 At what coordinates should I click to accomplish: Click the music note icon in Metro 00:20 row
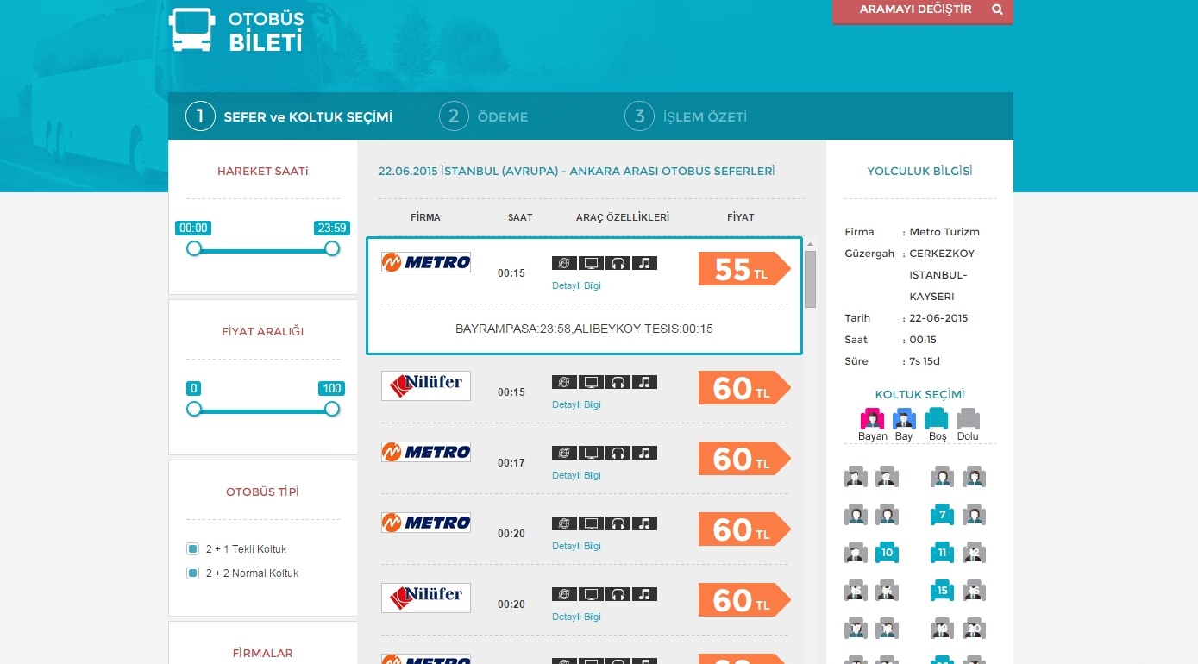click(644, 523)
